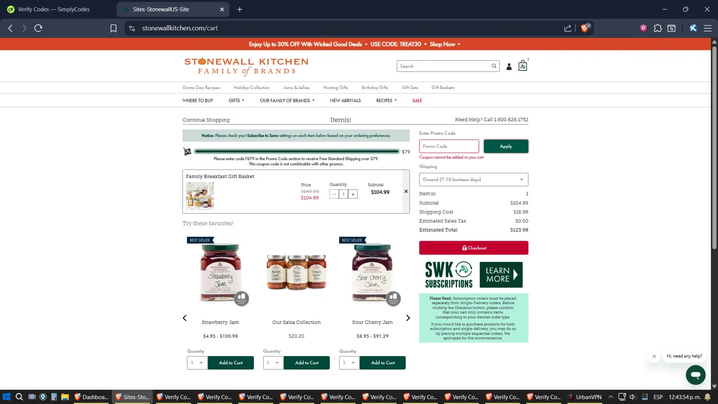
Task: Switch to Verify Codes — SimplyCodes tab
Action: pyautogui.click(x=54, y=9)
